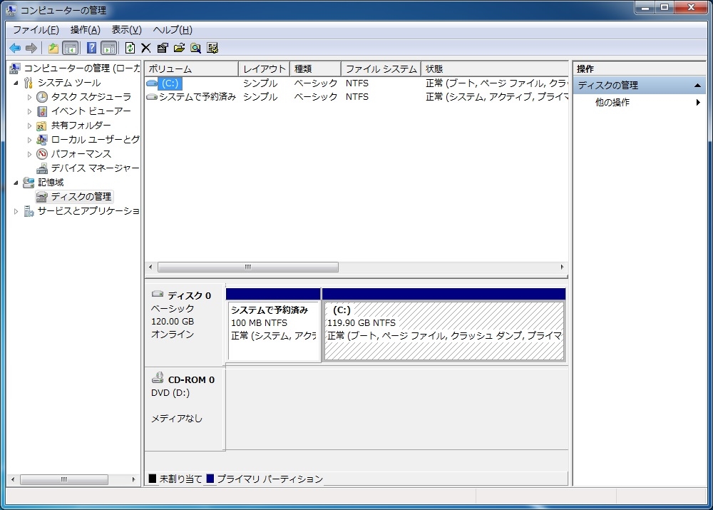Expand the 共有フォルダー node arrow
The width and height of the screenshot is (713, 510).
click(29, 126)
